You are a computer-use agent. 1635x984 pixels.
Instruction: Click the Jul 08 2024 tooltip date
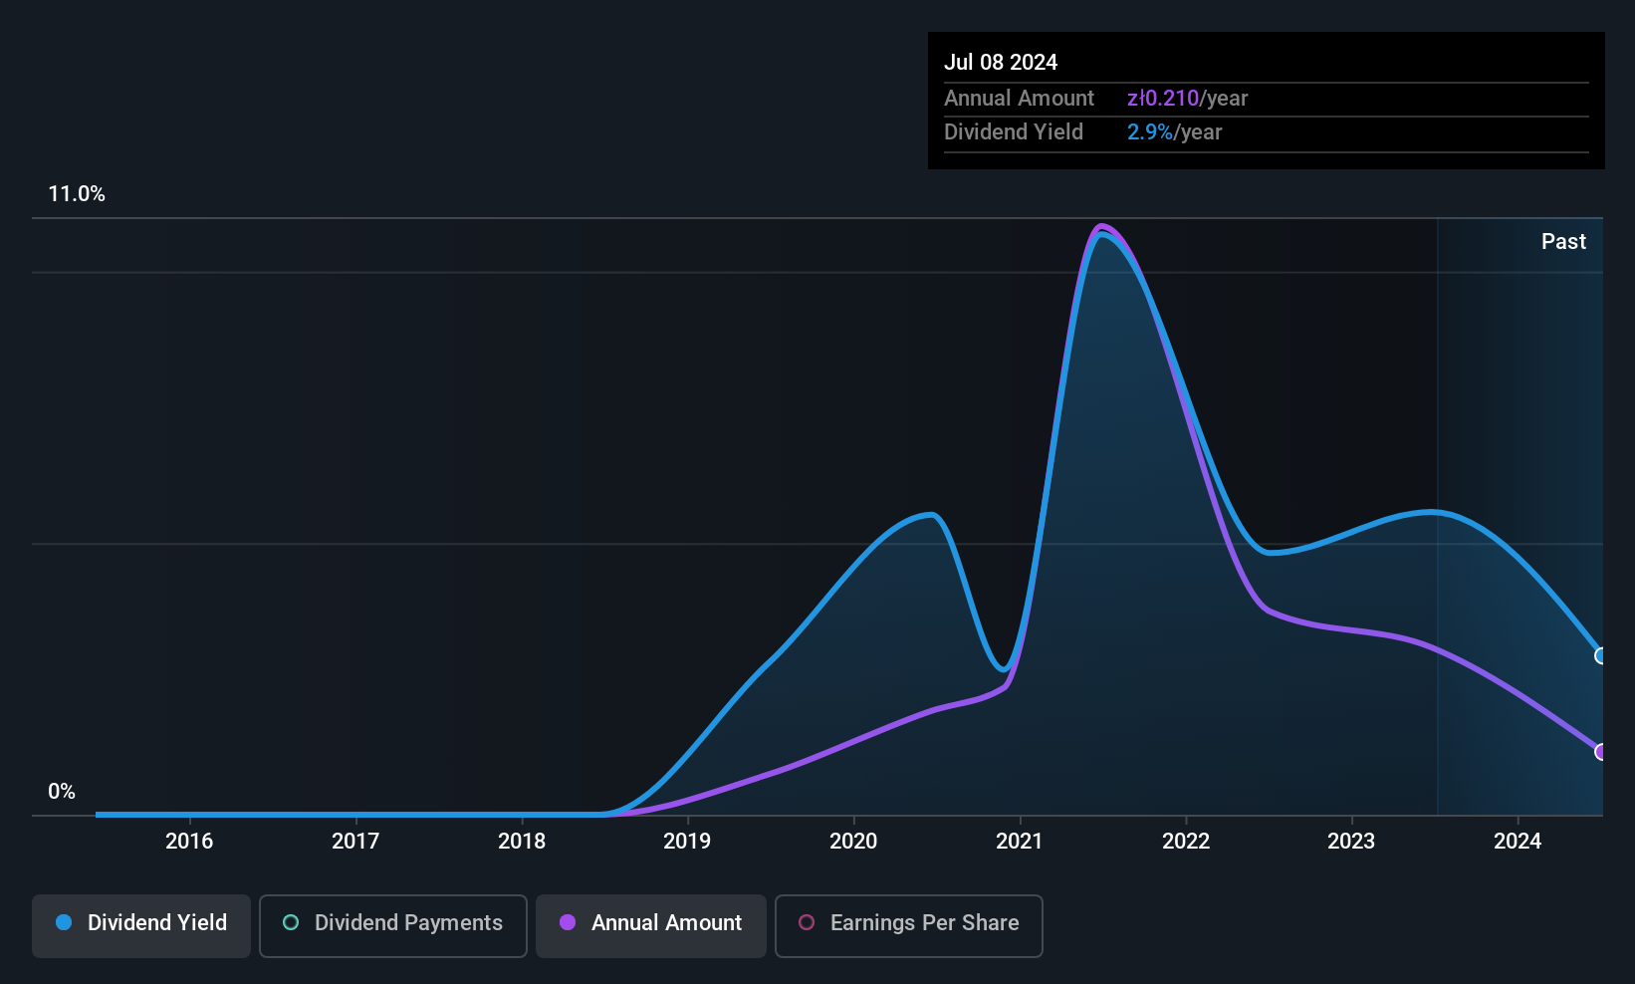click(1001, 62)
